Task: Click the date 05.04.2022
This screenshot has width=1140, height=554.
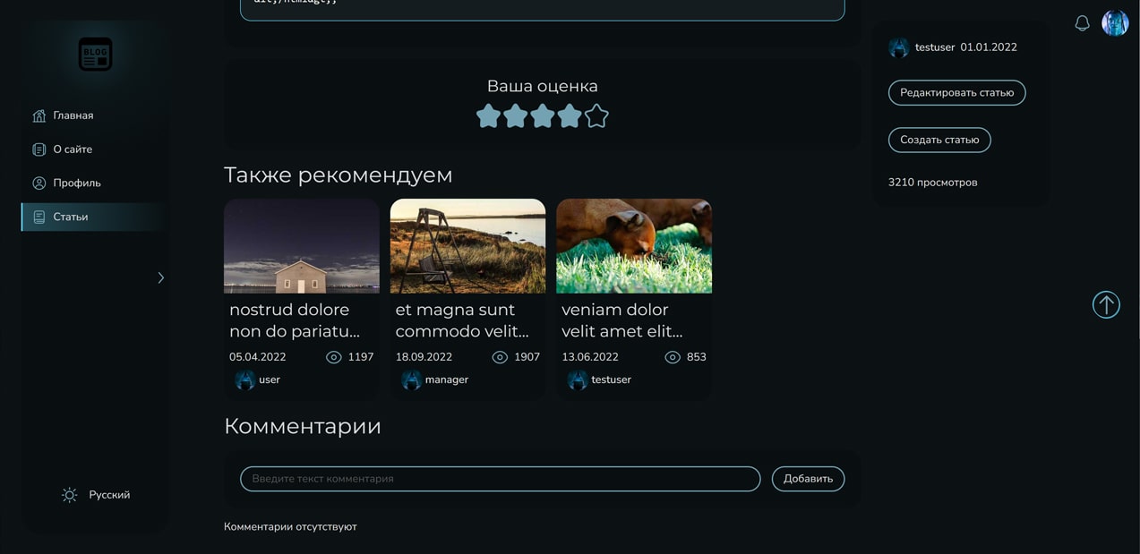Action: click(x=258, y=357)
